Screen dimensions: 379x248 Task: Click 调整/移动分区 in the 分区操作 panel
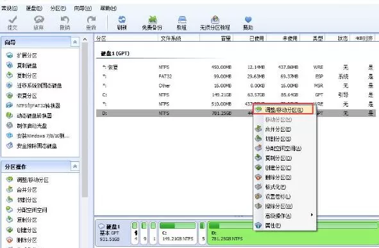pos(28,180)
